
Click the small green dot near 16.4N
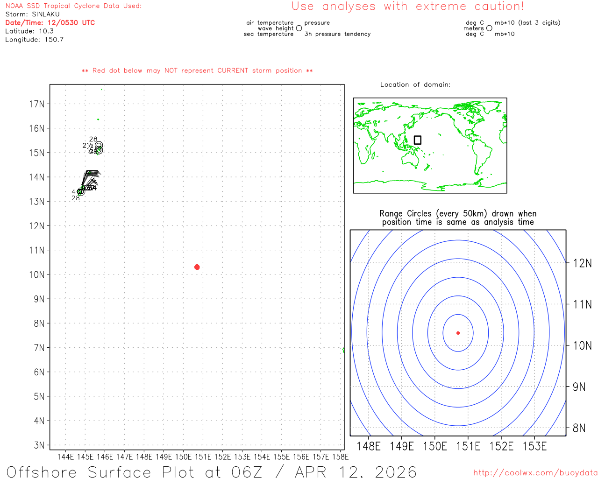98,119
